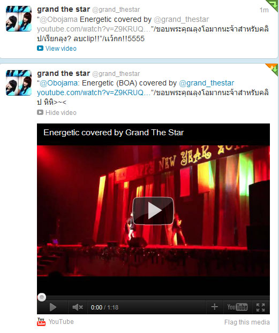
Task: Open video on YouTube via player logo
Action: point(237,307)
